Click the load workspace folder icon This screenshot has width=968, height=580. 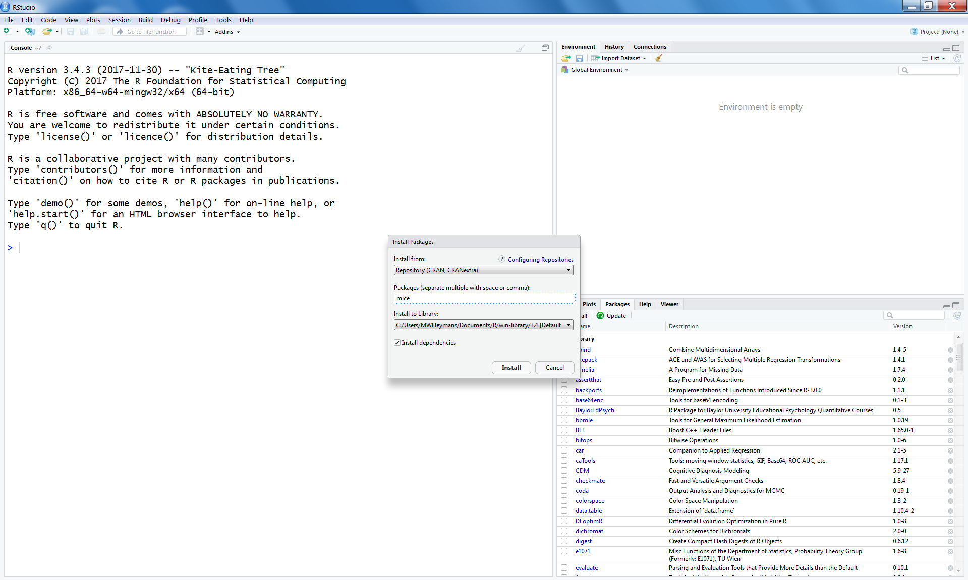coord(565,58)
